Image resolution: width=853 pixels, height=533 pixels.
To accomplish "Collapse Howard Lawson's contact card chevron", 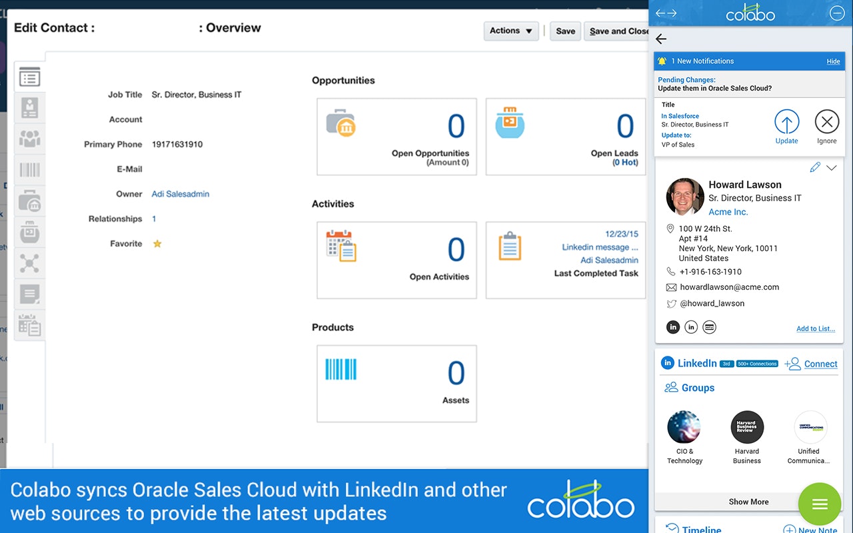I will 831,168.
